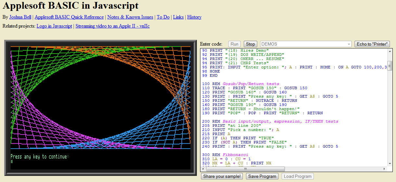Click code line 94 "CHR$ Tests"
This screenshot has height=182, width=396.
pos(235,63)
